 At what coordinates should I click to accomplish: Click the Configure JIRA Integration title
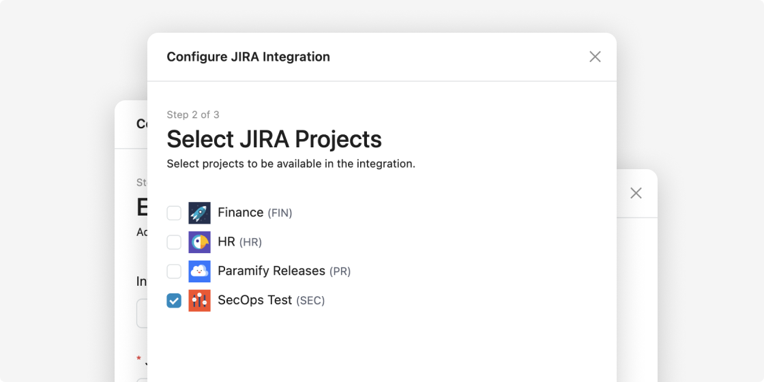tap(248, 57)
